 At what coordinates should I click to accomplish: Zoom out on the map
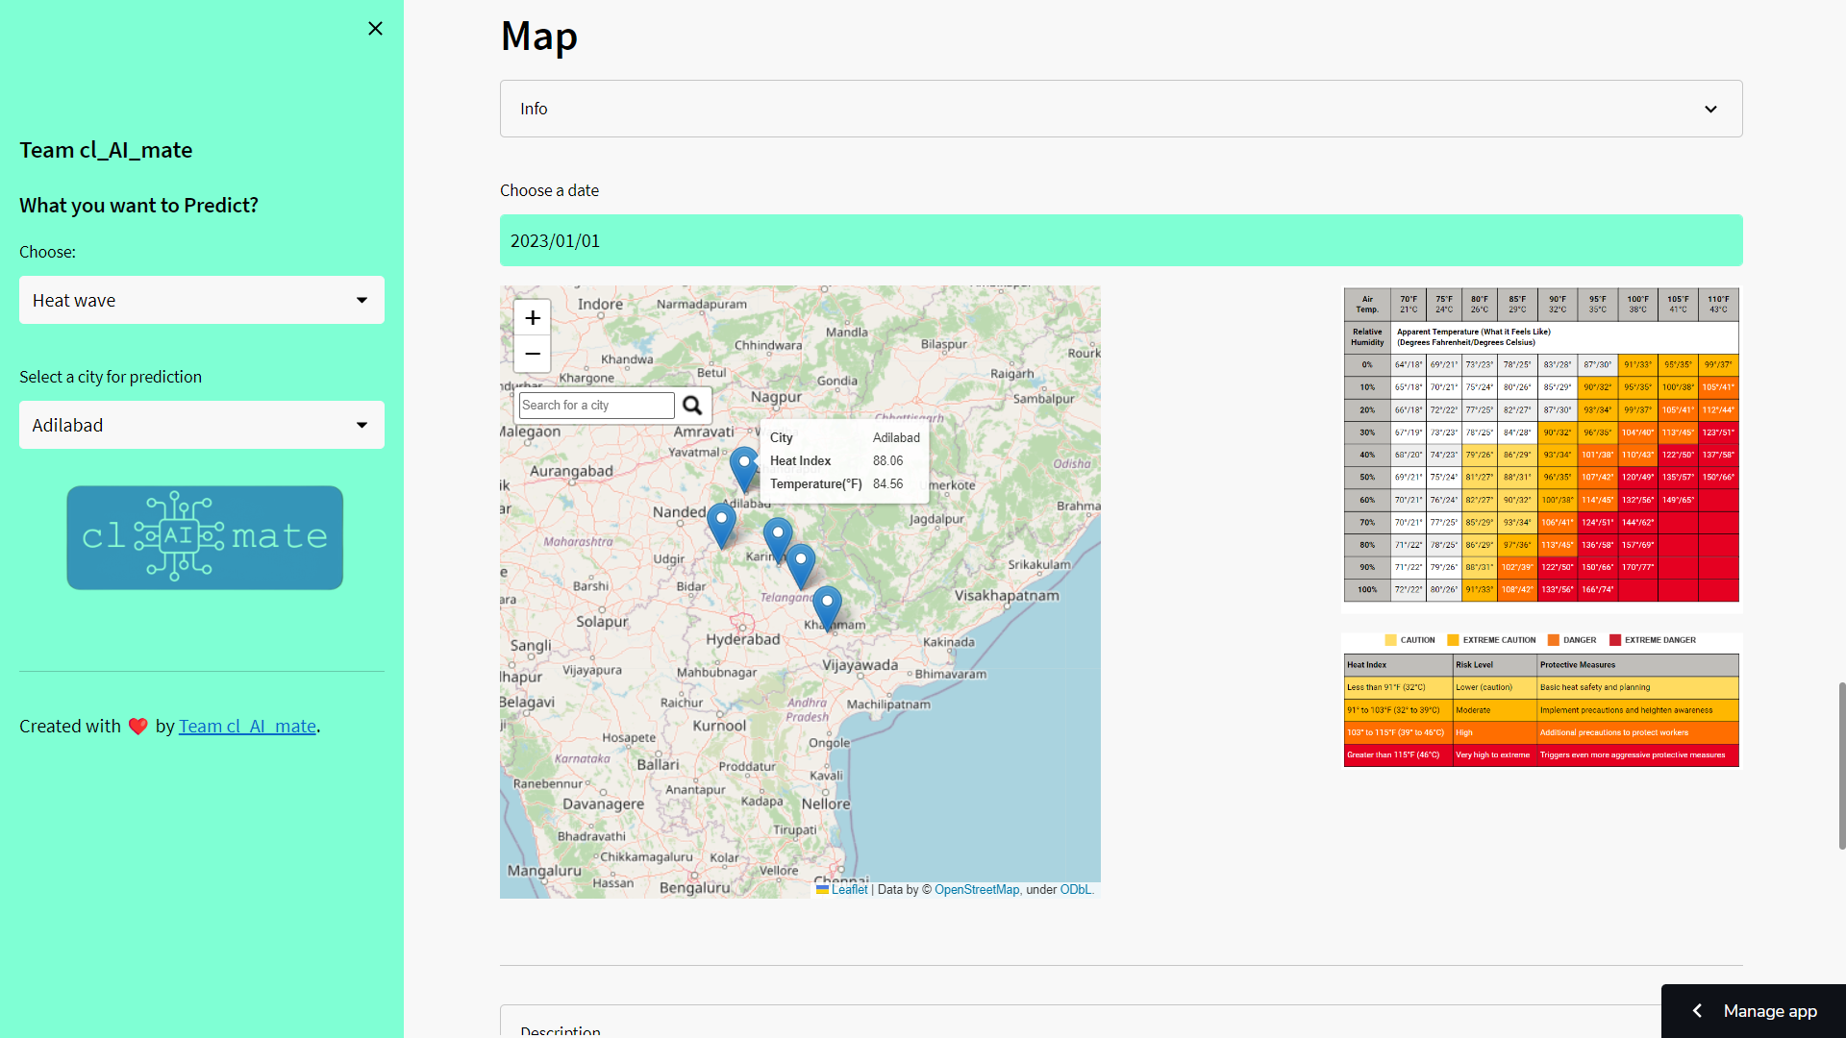tap(533, 355)
